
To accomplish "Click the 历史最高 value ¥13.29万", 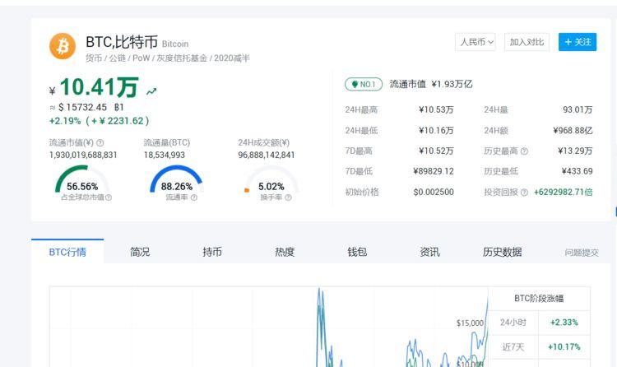I will pyautogui.click(x=575, y=151).
